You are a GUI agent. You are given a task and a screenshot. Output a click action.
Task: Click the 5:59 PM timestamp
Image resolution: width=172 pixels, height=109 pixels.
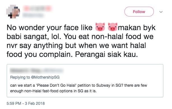click(x=14, y=103)
